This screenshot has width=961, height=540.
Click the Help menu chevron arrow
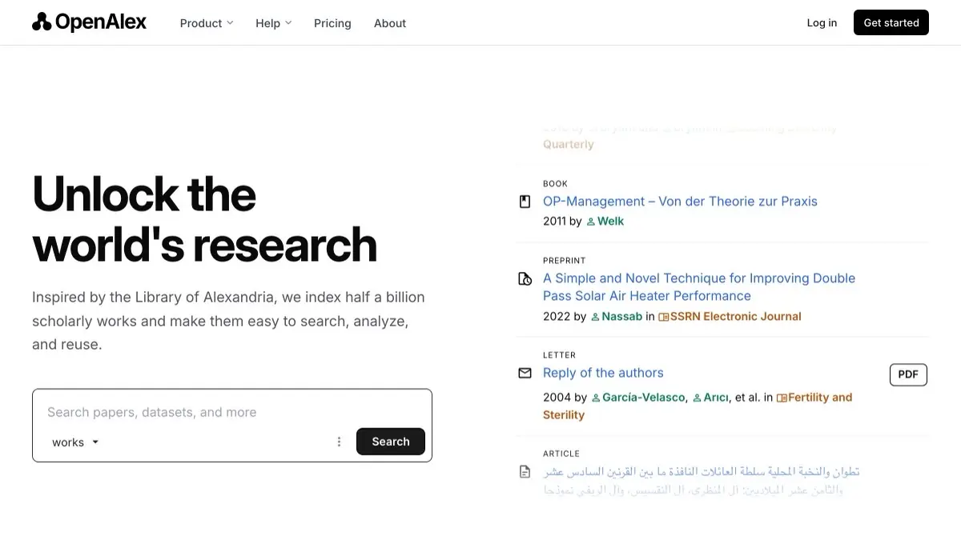pyautogui.click(x=288, y=23)
